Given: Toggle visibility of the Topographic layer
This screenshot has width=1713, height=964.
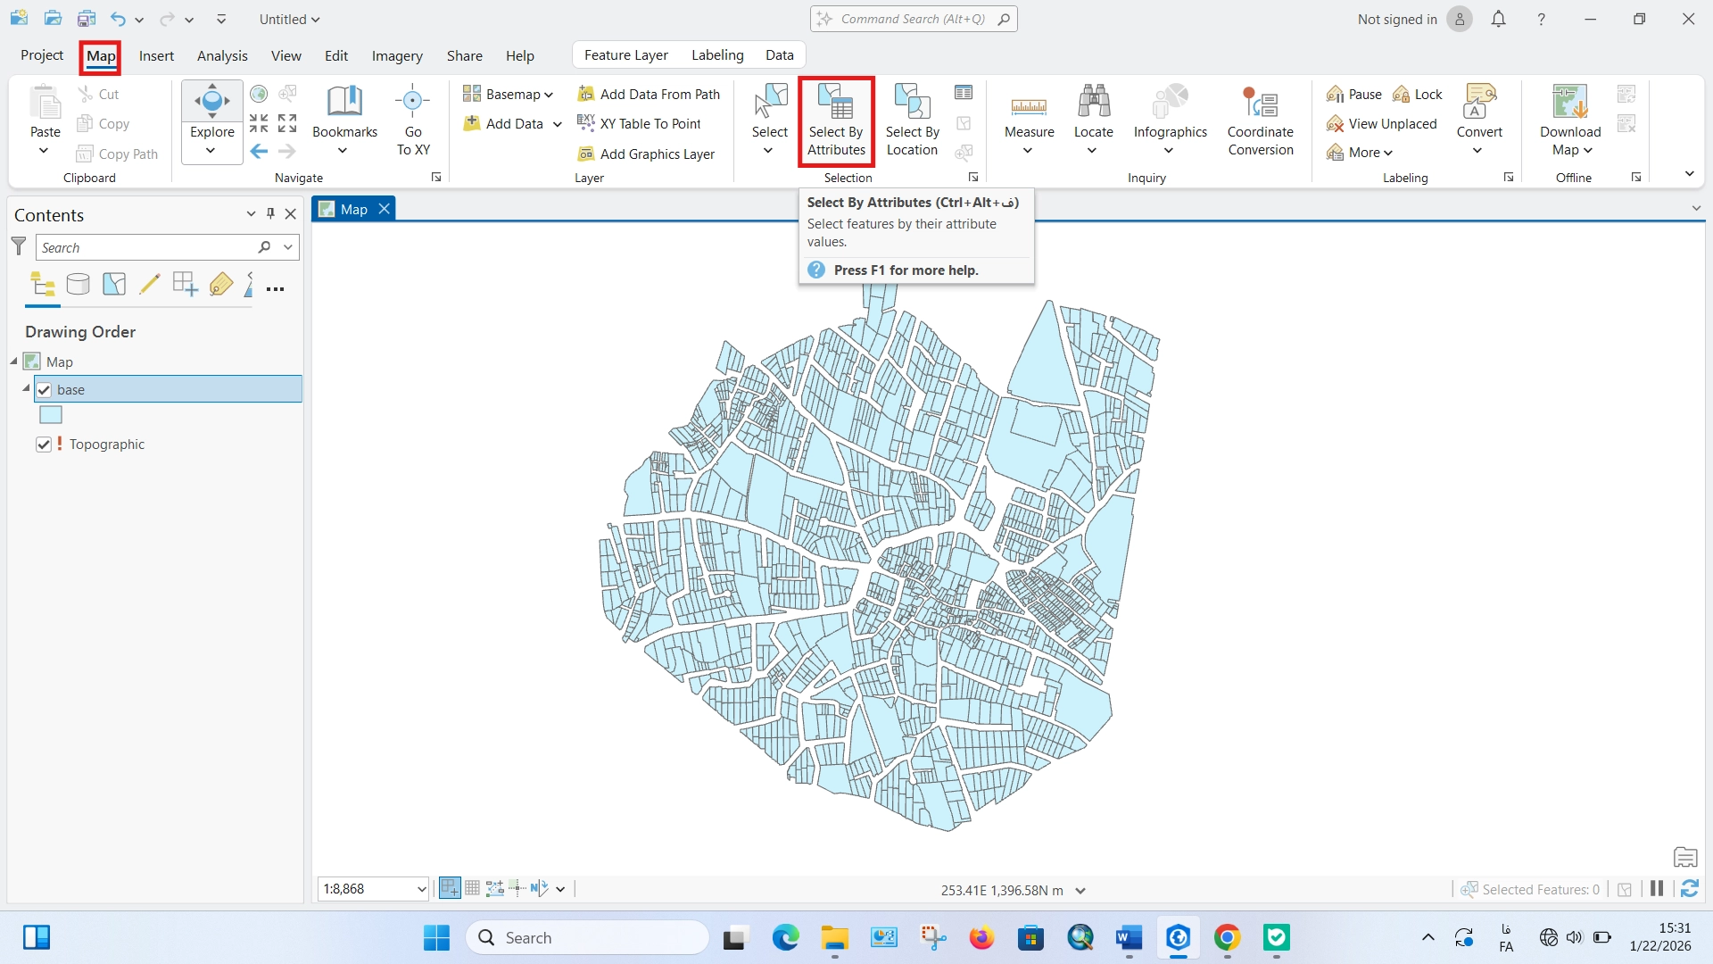Looking at the screenshot, I should point(43,445).
